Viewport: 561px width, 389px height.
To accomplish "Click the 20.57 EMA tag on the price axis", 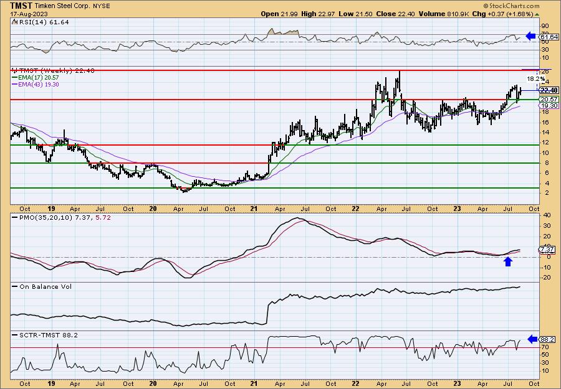I will coord(549,100).
